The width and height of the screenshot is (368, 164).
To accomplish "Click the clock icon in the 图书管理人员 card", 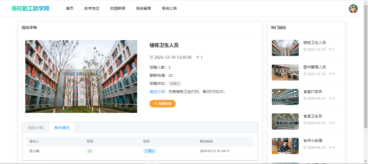I will coord(305,74).
